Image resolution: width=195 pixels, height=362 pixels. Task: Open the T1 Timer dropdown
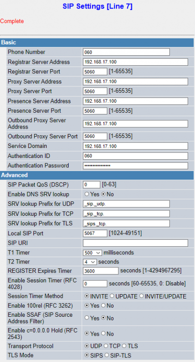[93, 252]
